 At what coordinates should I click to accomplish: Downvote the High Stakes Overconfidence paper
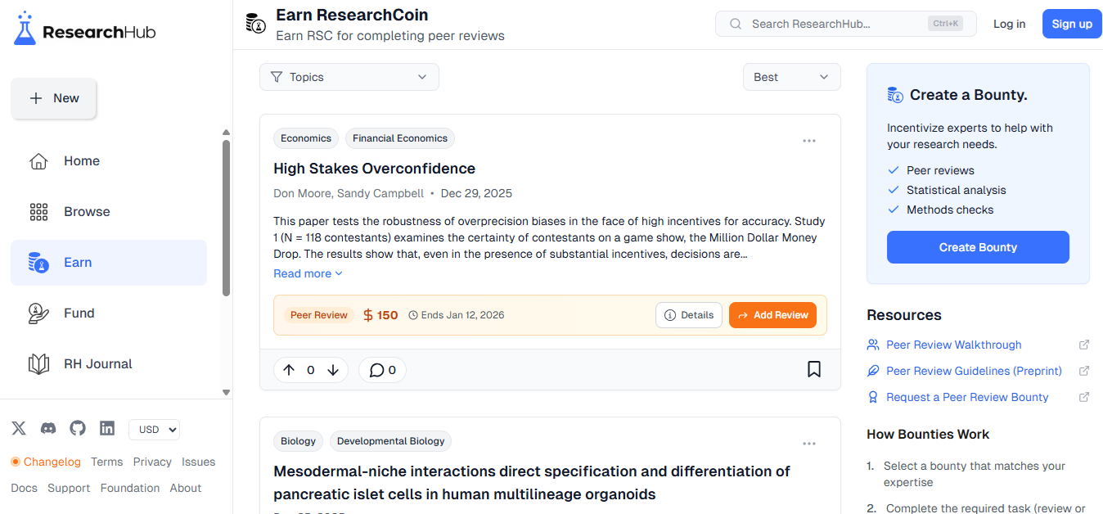coord(333,370)
